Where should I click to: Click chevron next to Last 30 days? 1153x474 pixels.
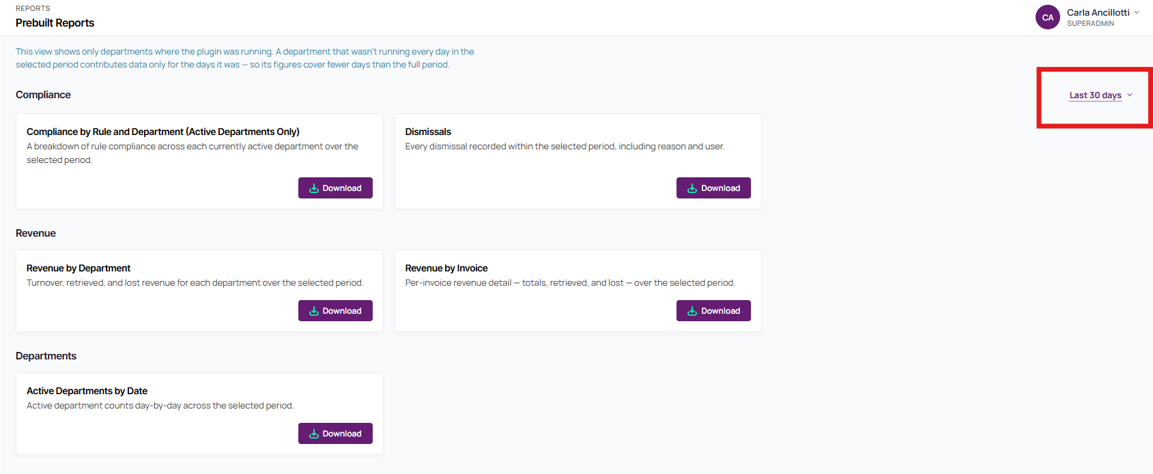[x=1130, y=95]
